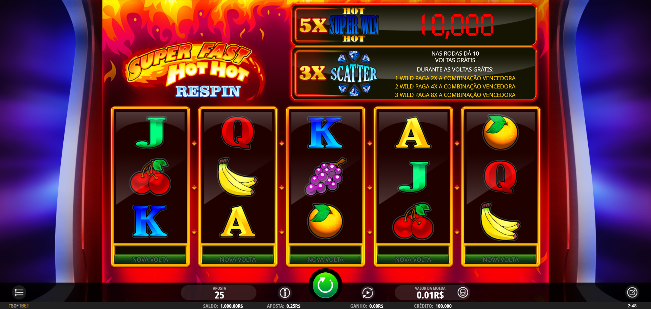
Task: Click the orange symbol on fifth reel
Action: (500, 132)
